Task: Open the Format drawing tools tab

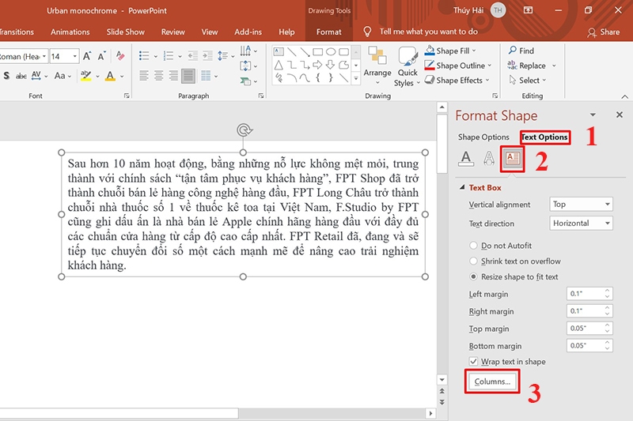Action: [x=328, y=32]
